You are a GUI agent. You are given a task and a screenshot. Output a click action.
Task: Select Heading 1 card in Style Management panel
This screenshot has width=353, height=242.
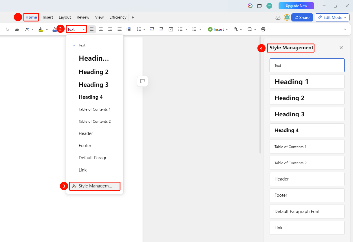[x=307, y=82]
